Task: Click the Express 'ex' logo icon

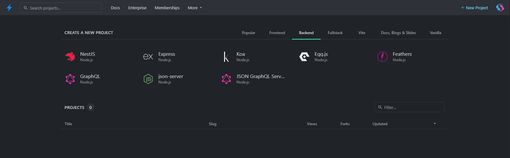Action: tap(148, 57)
